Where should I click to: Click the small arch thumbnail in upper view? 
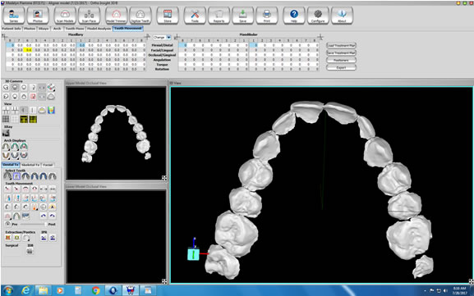click(116, 134)
